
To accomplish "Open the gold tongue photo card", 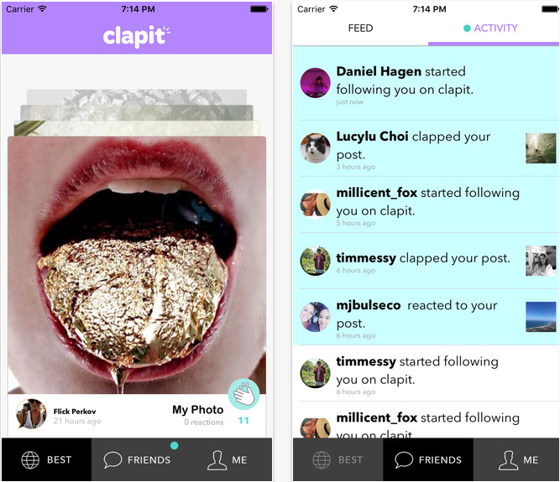I will coord(137,265).
